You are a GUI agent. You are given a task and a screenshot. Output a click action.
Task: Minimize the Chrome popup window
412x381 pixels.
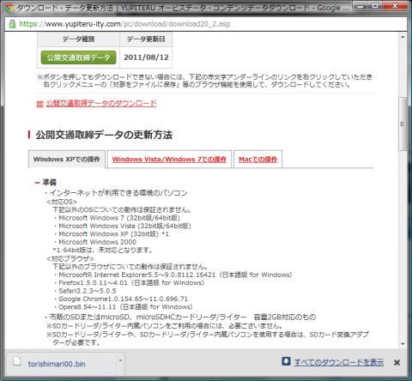coord(361,6)
